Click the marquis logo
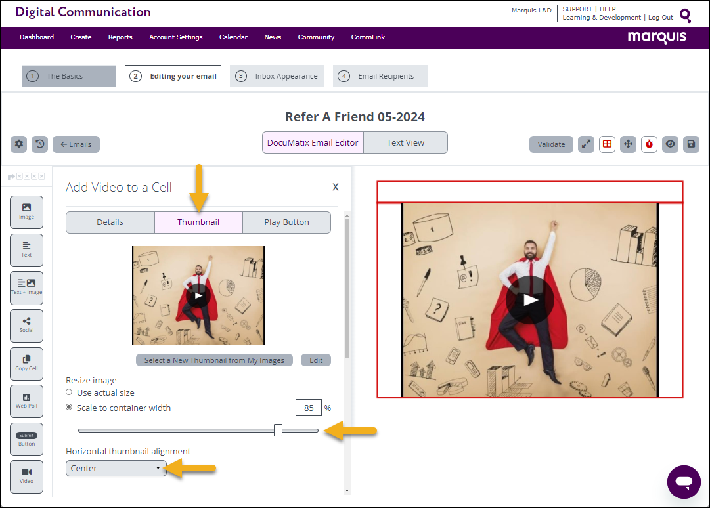 pos(657,37)
